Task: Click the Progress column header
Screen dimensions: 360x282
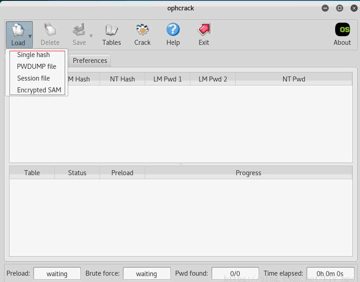Action: click(x=249, y=172)
